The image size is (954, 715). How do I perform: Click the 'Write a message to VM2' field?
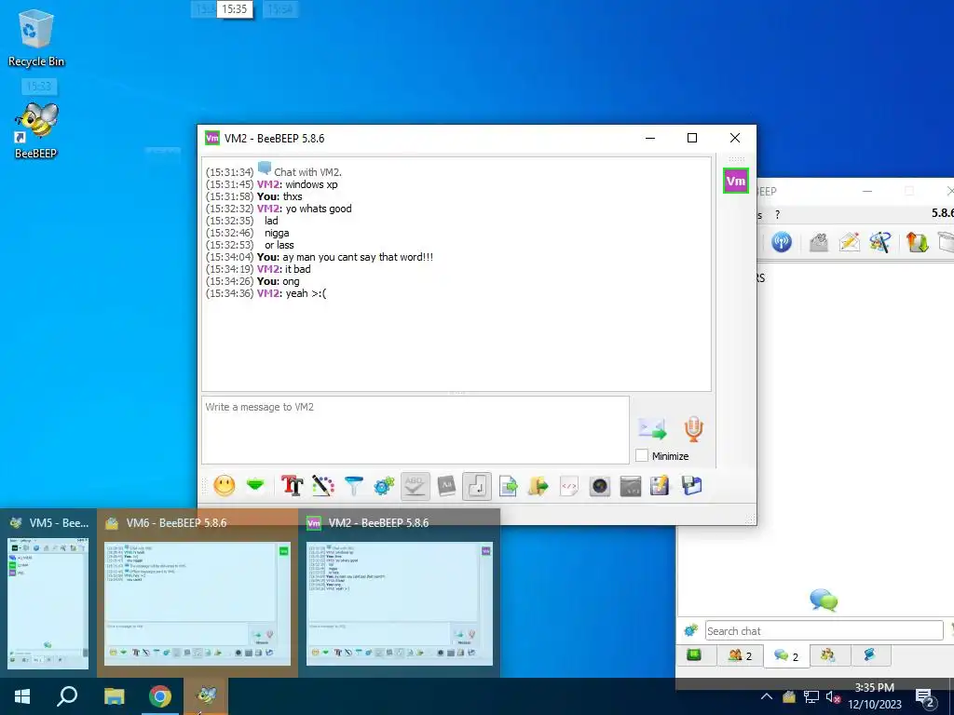click(415, 430)
